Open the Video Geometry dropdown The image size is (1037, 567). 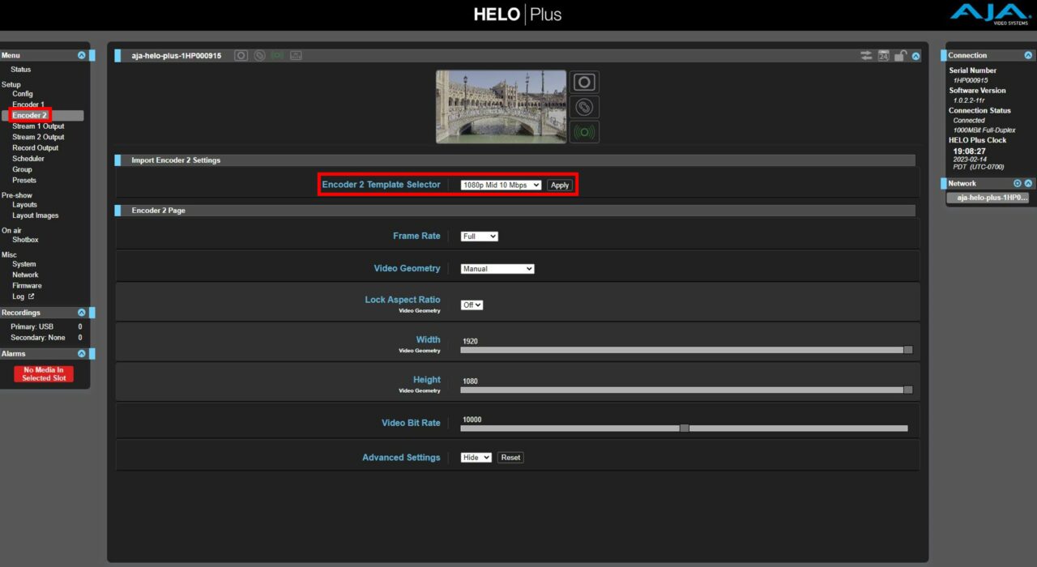(x=497, y=269)
